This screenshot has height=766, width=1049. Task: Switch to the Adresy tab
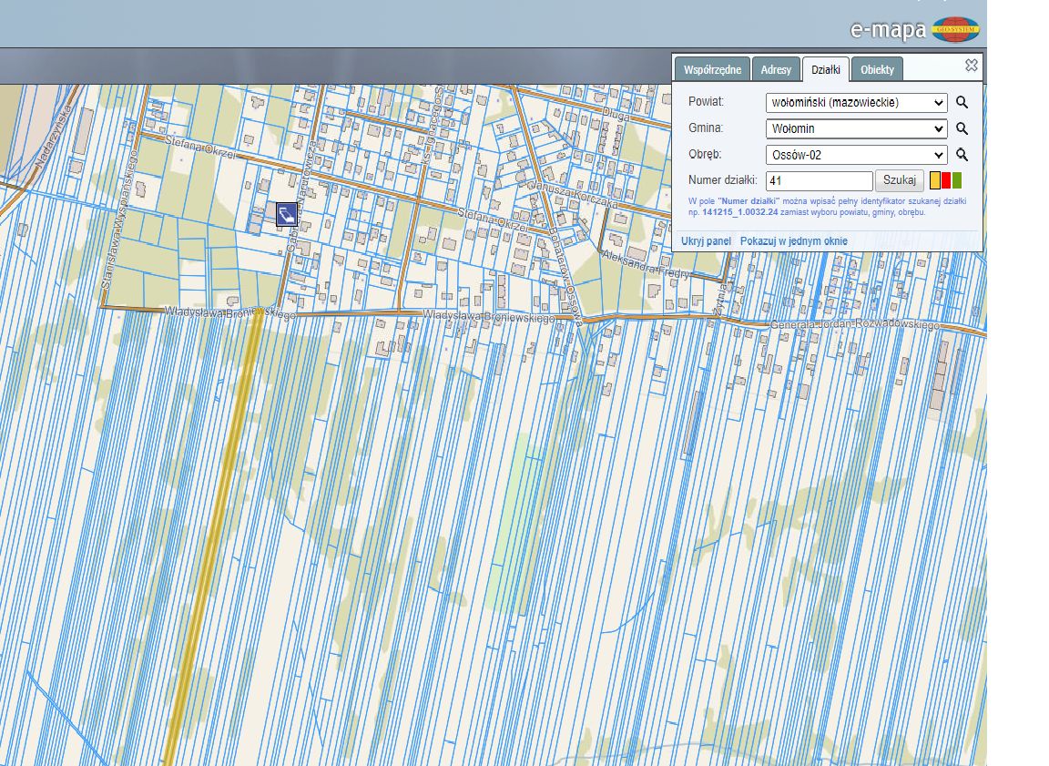(776, 70)
